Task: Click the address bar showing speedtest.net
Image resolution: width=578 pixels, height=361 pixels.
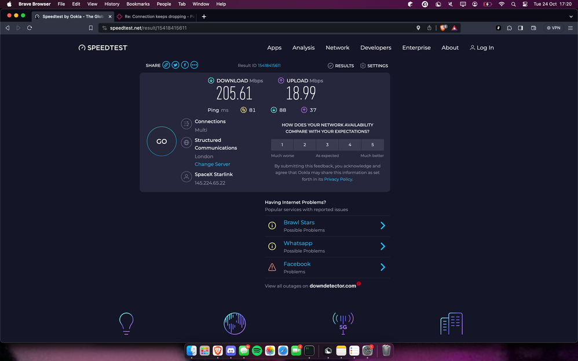Action: pos(148,27)
